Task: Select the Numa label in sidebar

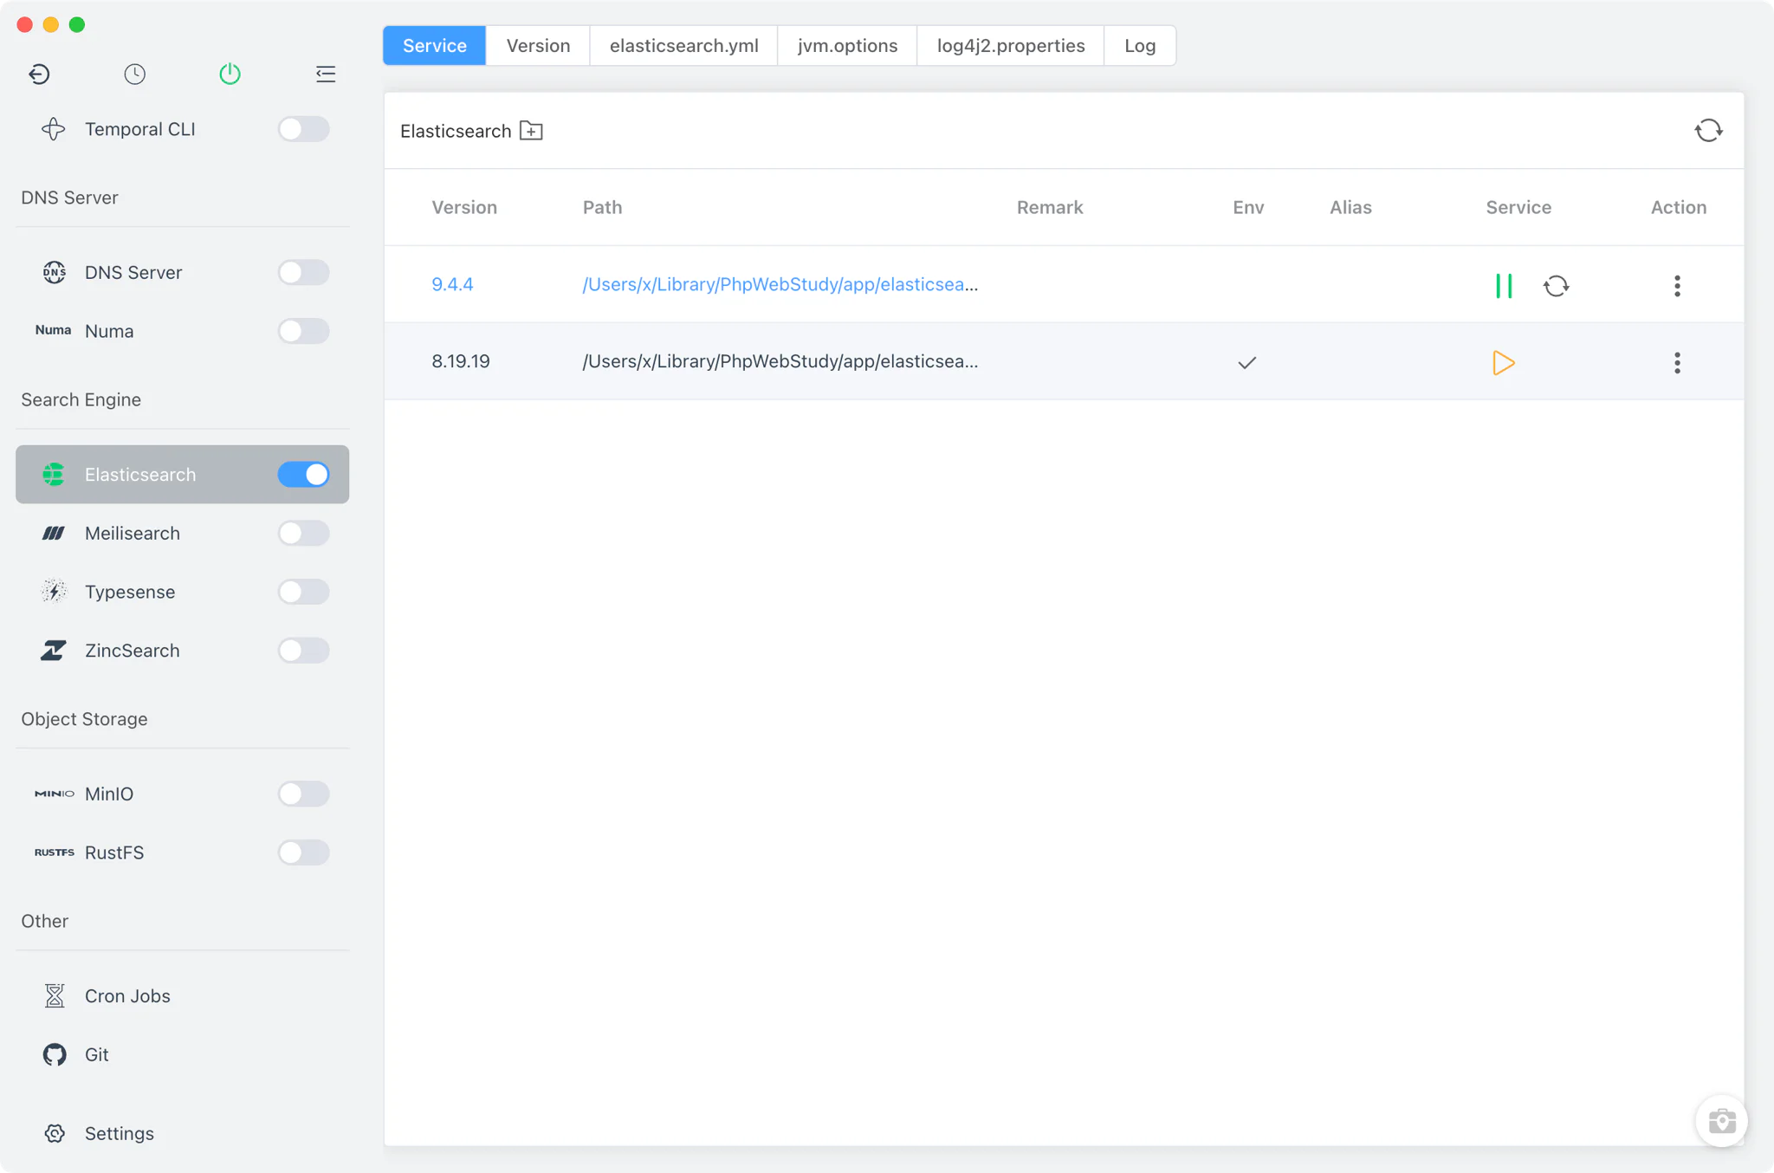Action: click(x=109, y=331)
